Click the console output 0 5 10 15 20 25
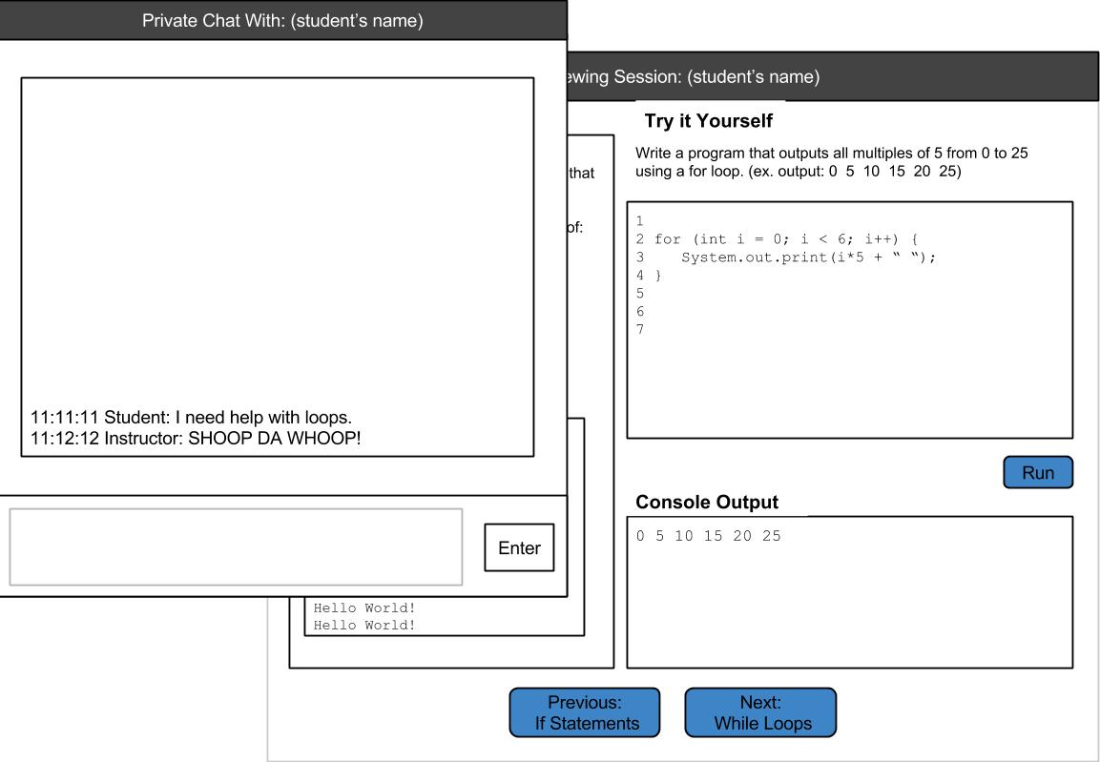 pyautogui.click(x=708, y=536)
